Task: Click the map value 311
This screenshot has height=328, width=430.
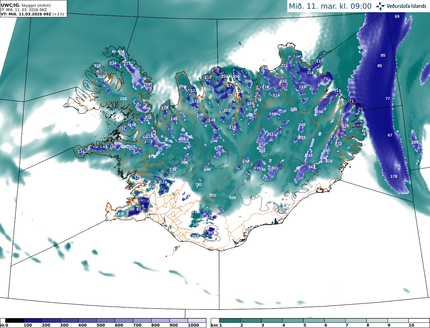Action: click(x=270, y=134)
